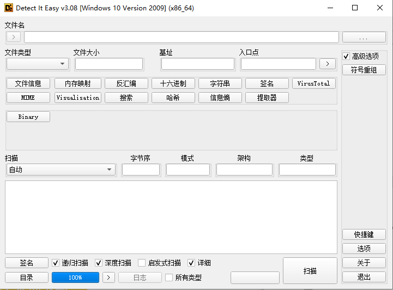The height and width of the screenshot is (290, 393).
Task: Open the 反汇编 view
Action: click(126, 83)
